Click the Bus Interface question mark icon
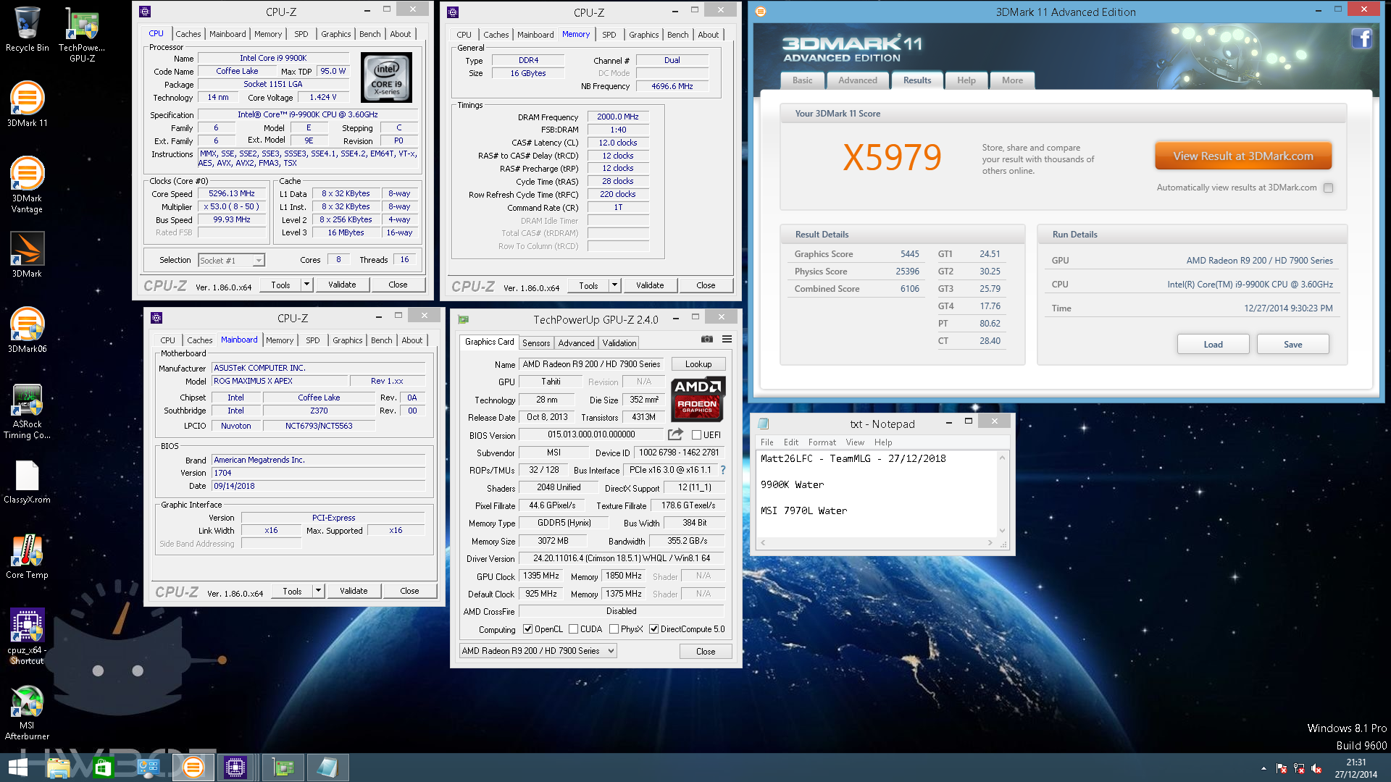Viewport: 1391px width, 782px height. [722, 470]
